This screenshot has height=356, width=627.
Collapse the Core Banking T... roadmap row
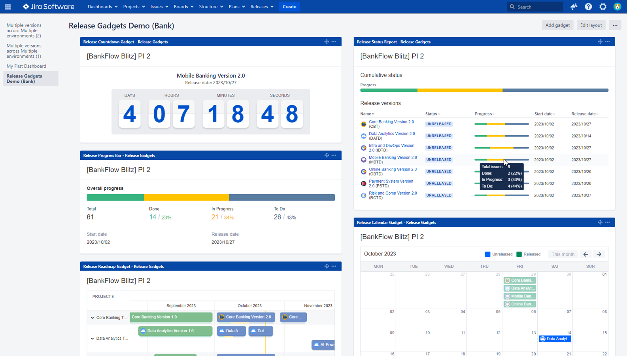(x=93, y=318)
